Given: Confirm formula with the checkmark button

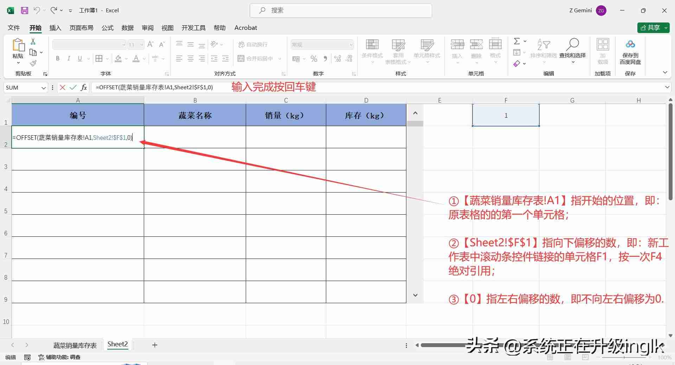Looking at the screenshot, I should [73, 87].
